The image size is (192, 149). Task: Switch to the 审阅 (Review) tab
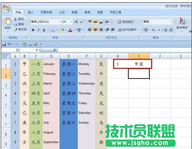[87, 12]
